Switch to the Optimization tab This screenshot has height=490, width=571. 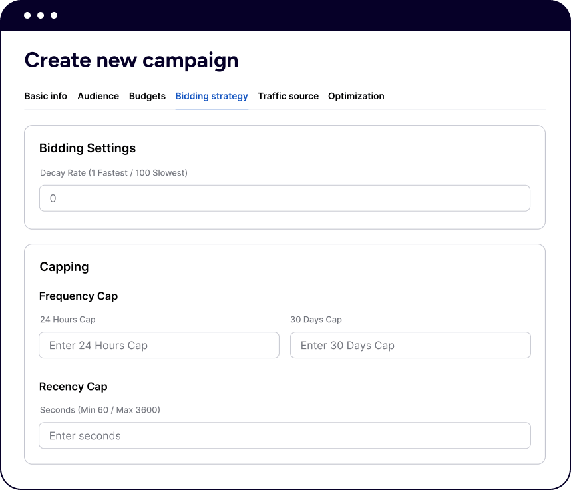tap(356, 96)
